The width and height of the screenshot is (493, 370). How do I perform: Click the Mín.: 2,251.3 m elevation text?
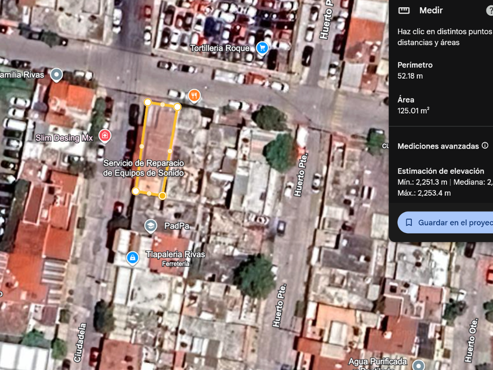click(x=422, y=182)
